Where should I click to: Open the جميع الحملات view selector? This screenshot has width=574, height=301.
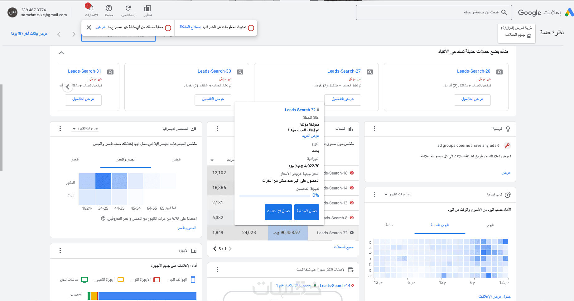click(517, 33)
